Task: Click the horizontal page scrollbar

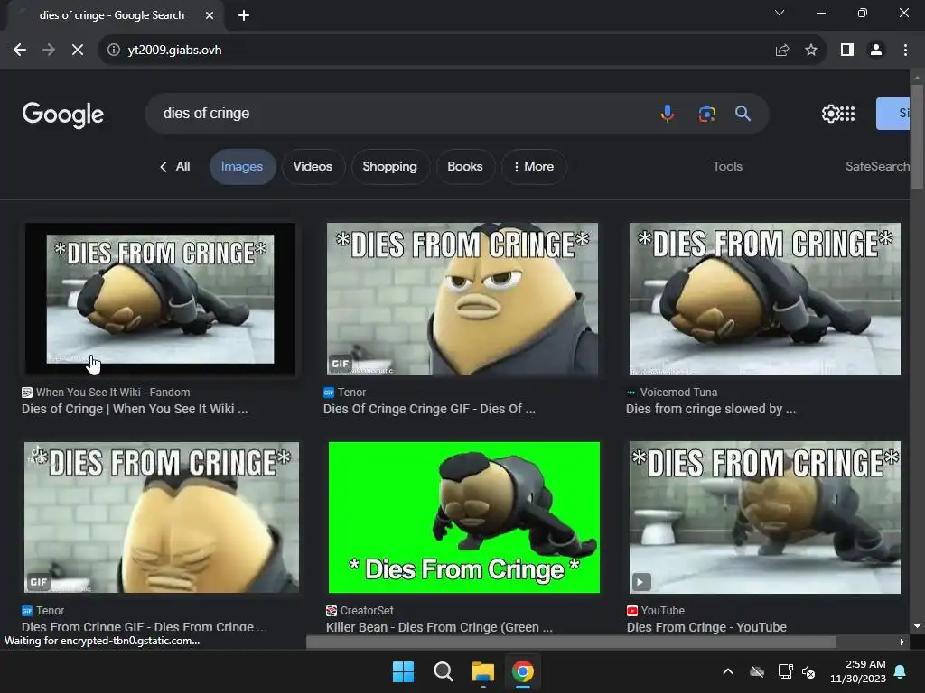Action: (571, 642)
